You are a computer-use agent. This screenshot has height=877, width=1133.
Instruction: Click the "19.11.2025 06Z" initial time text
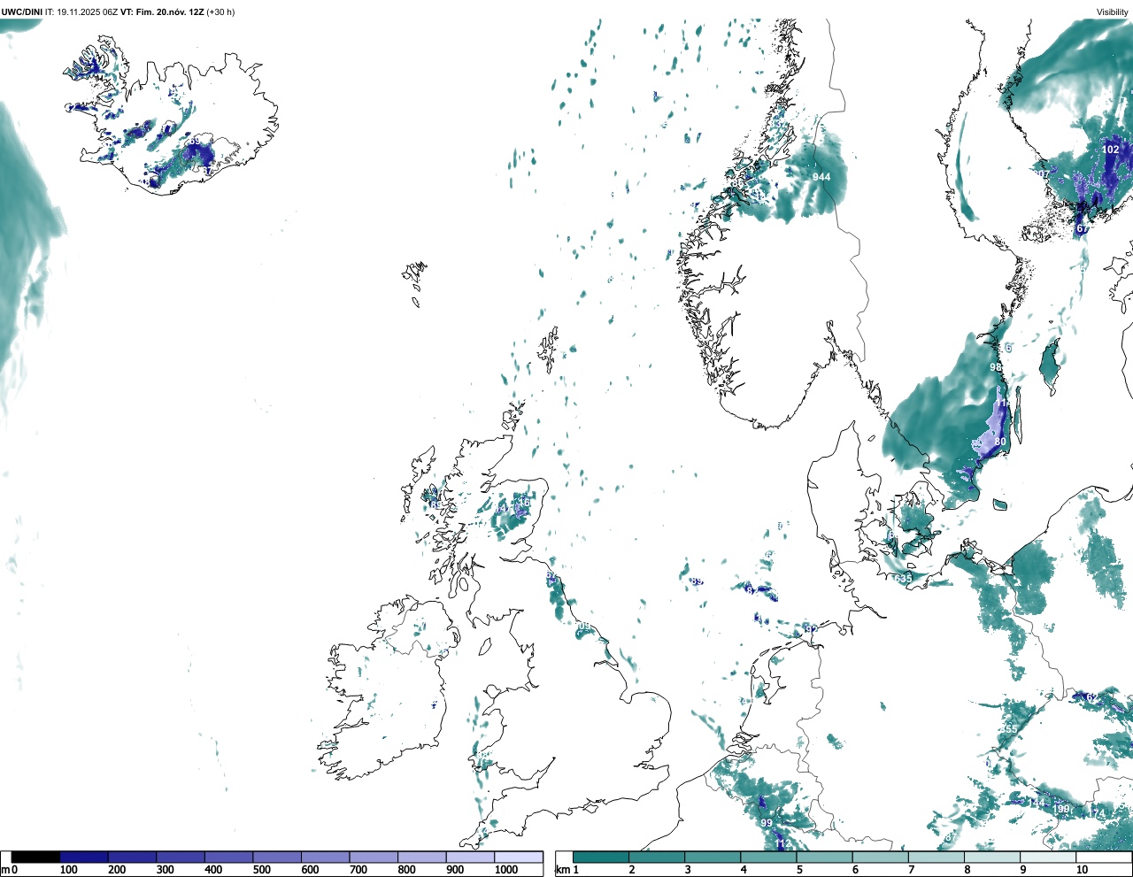click(x=88, y=12)
